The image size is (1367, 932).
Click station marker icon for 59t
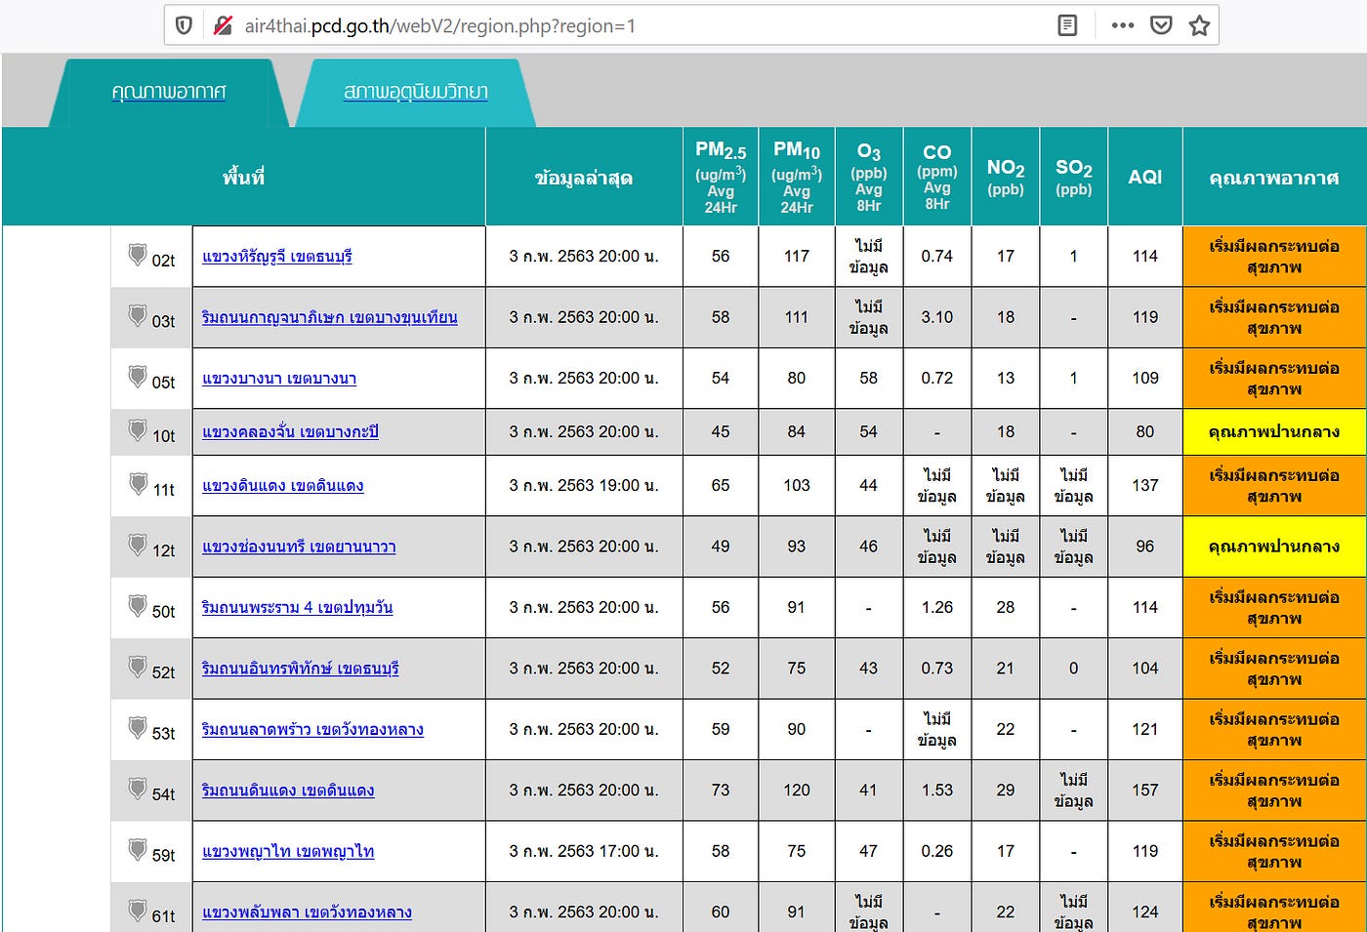[x=138, y=850]
